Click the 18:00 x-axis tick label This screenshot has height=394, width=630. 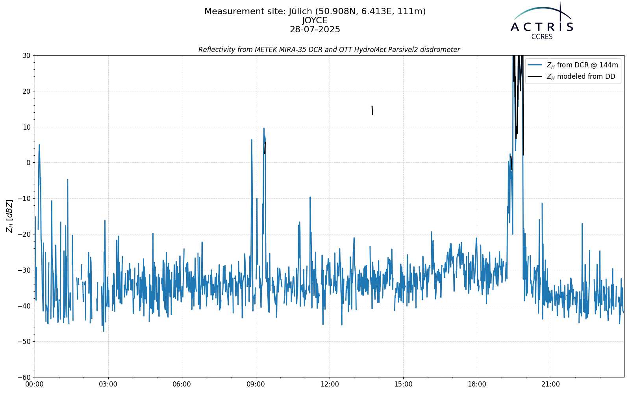pos(477,384)
